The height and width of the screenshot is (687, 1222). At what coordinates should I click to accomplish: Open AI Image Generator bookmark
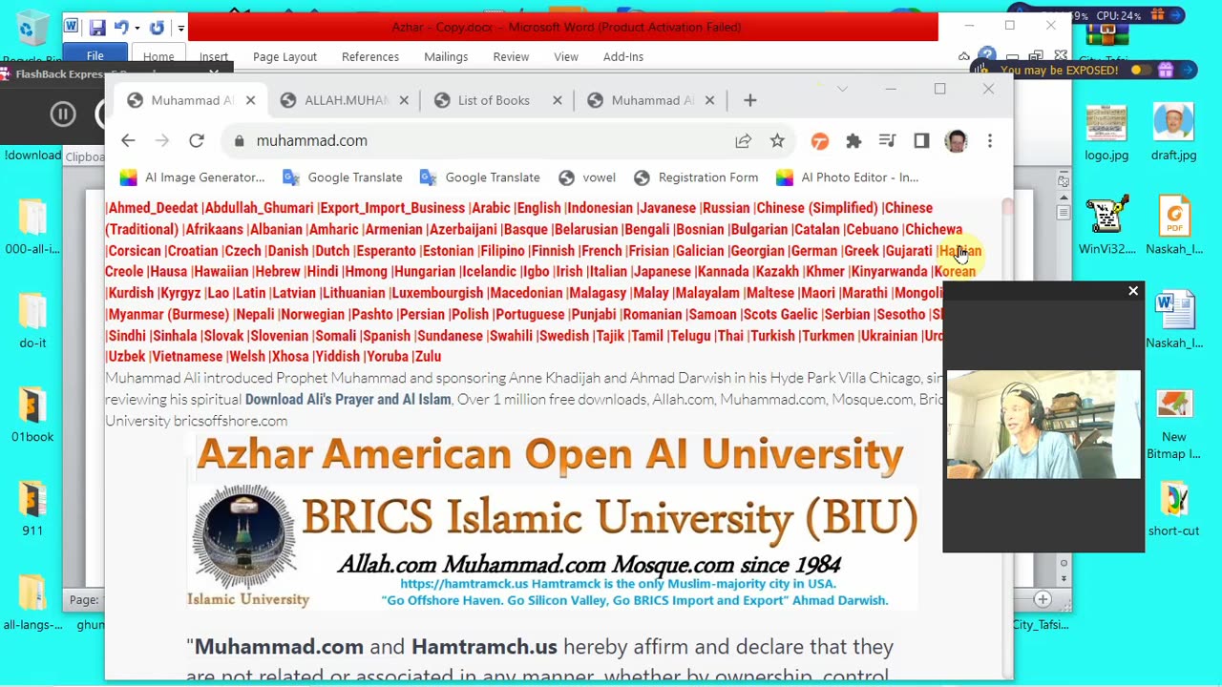point(192,177)
